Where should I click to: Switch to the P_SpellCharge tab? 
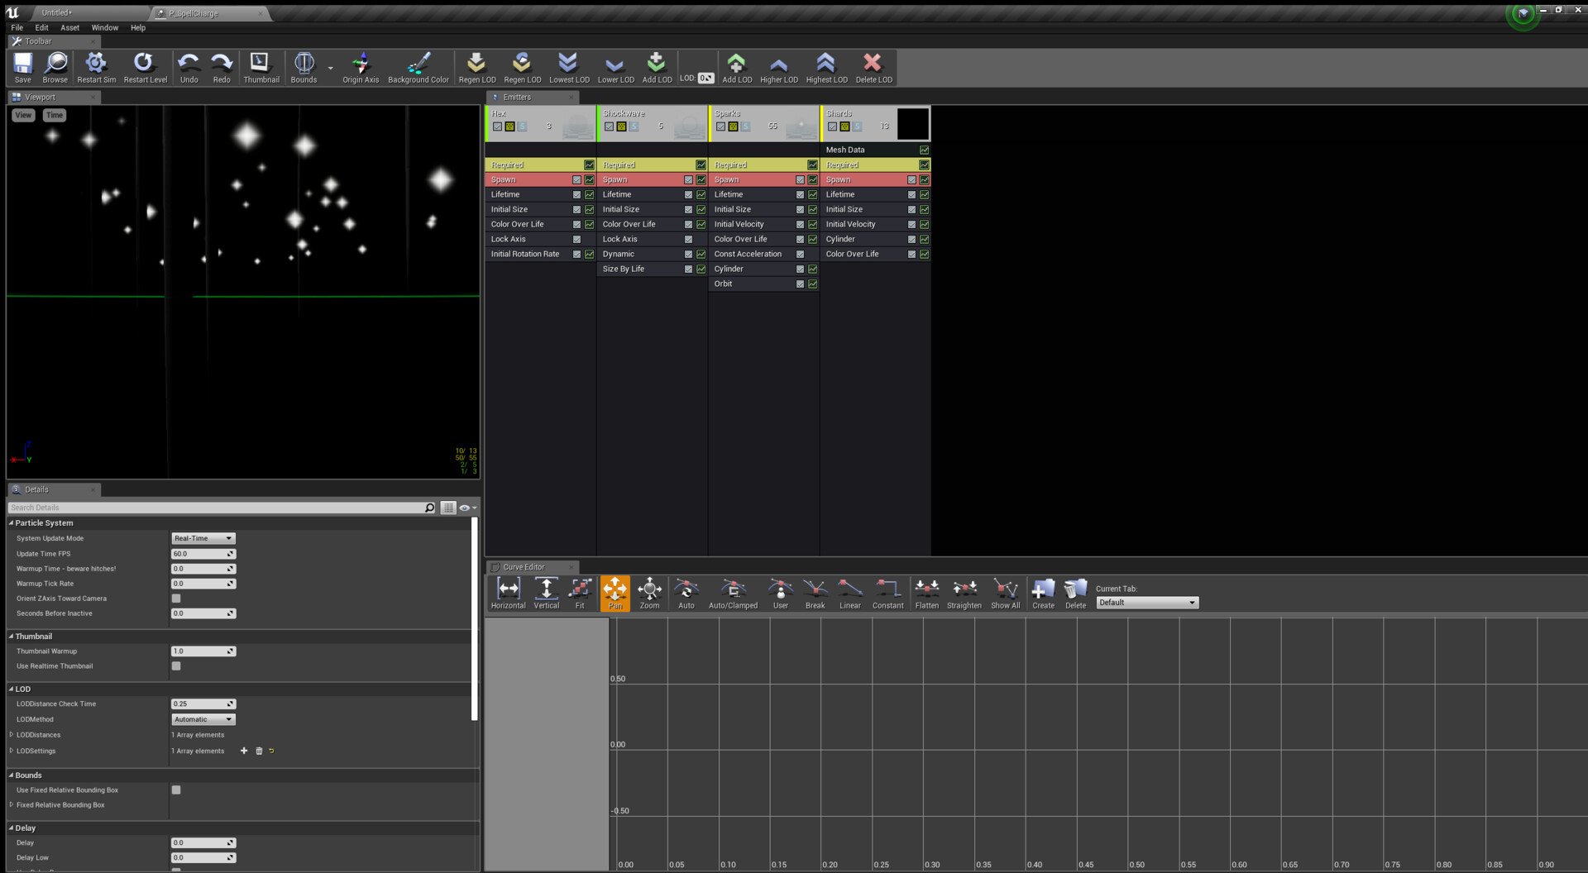tap(194, 13)
